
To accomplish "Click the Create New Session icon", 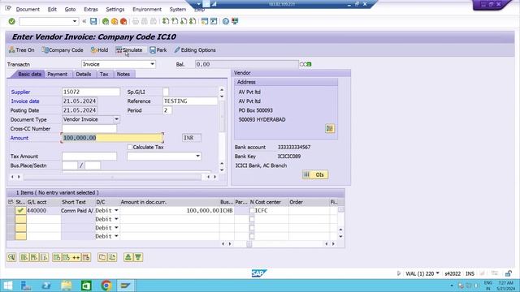I will 205,22.
